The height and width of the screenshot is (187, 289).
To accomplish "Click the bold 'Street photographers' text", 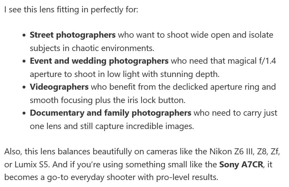I will click(73, 35).
